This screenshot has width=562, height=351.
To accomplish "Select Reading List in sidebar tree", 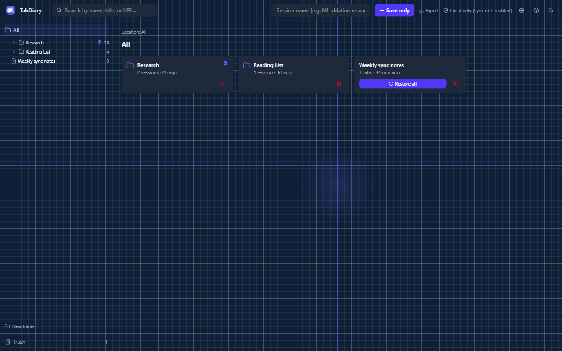I will click(38, 52).
